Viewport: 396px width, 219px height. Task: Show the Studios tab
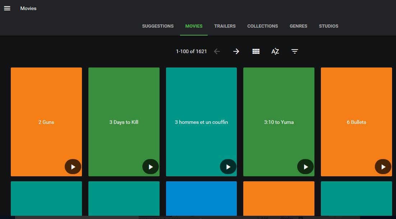click(328, 26)
